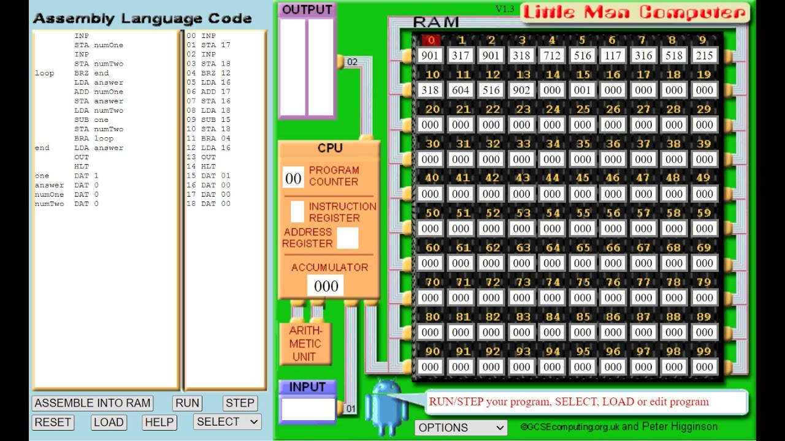Open the OPTIONS dropdown
This screenshot has width=785, height=441.
click(461, 428)
